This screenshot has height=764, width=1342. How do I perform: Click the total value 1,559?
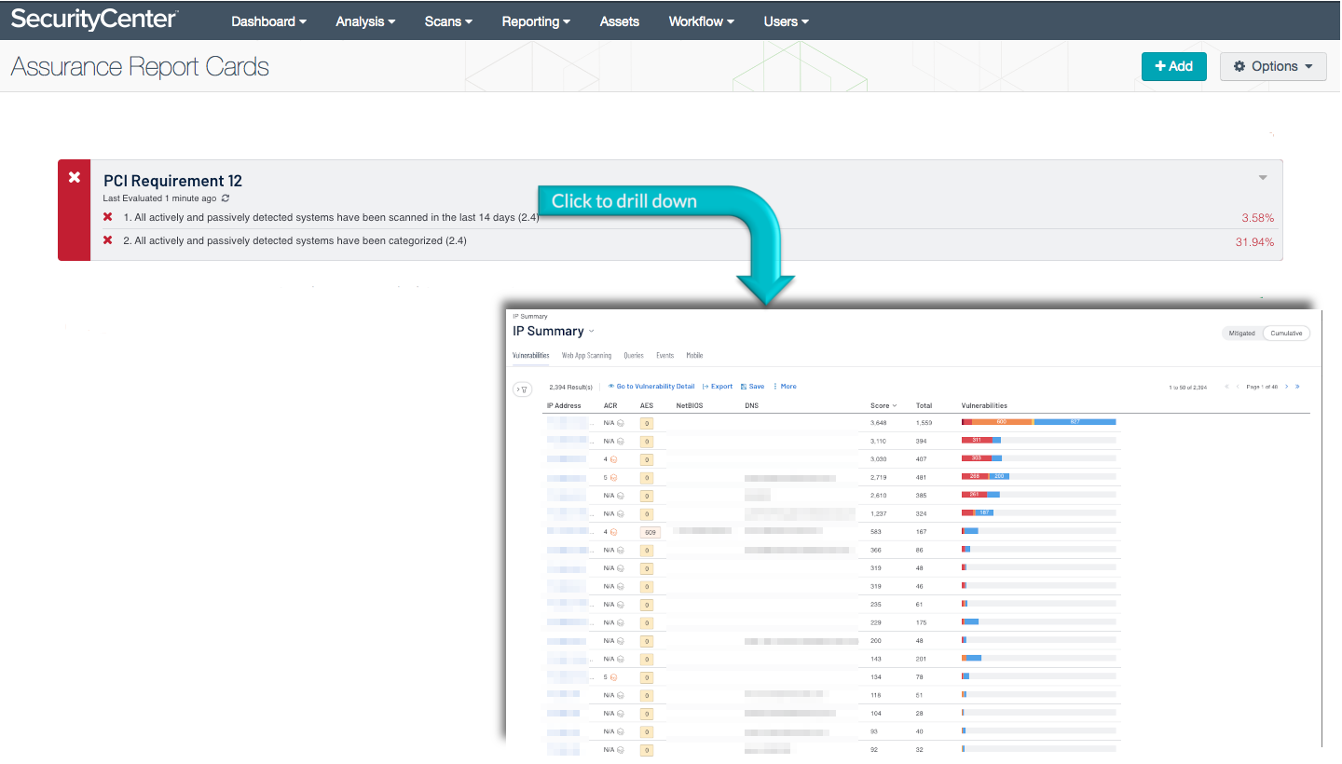[x=924, y=423]
